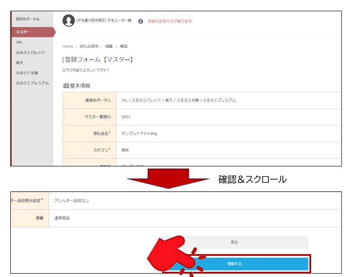Click the user avatar icon
The image size is (347, 277).
click(68, 20)
